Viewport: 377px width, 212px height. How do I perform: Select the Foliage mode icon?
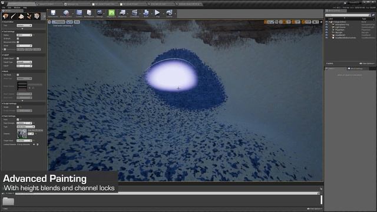click(x=29, y=16)
